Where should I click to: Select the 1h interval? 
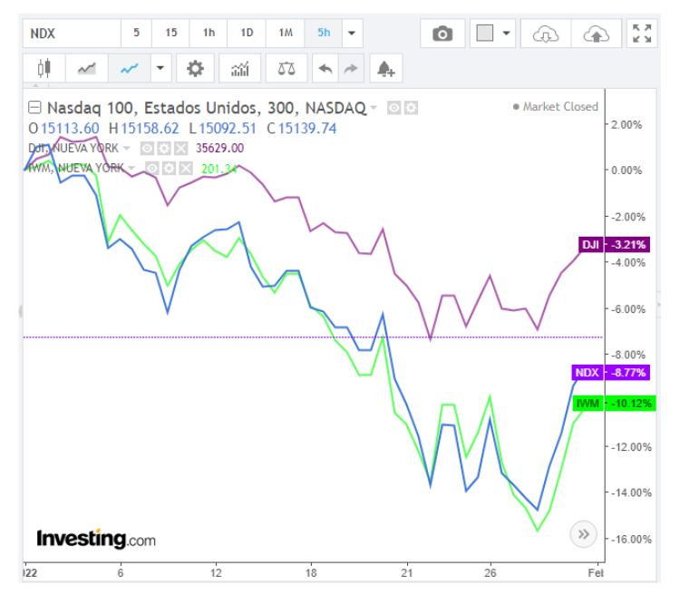[209, 34]
